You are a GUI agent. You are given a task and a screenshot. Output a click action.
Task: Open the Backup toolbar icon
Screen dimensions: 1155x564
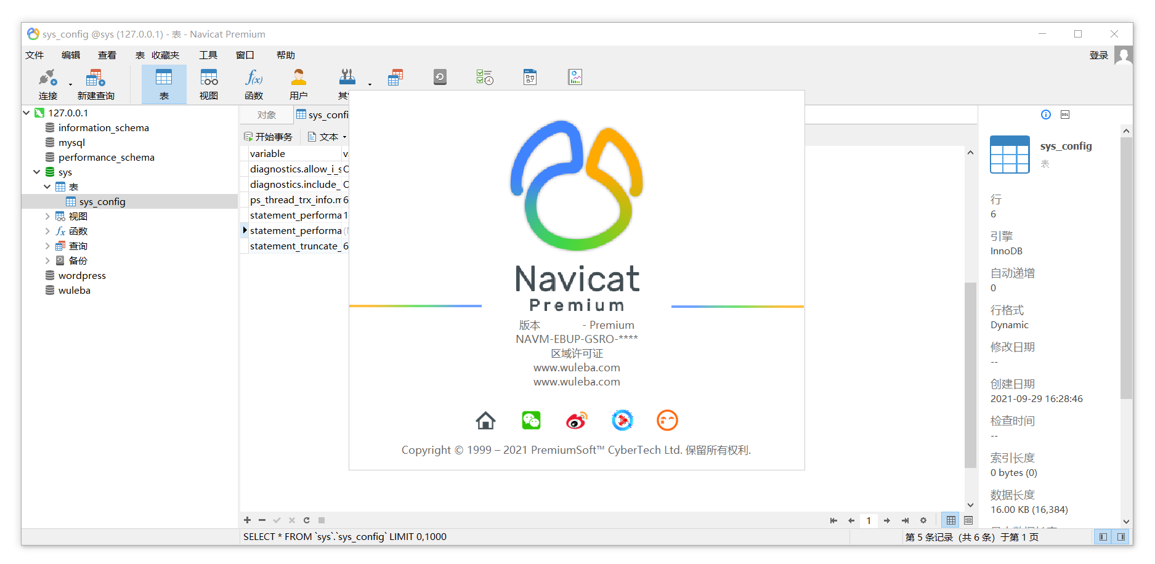tap(440, 78)
